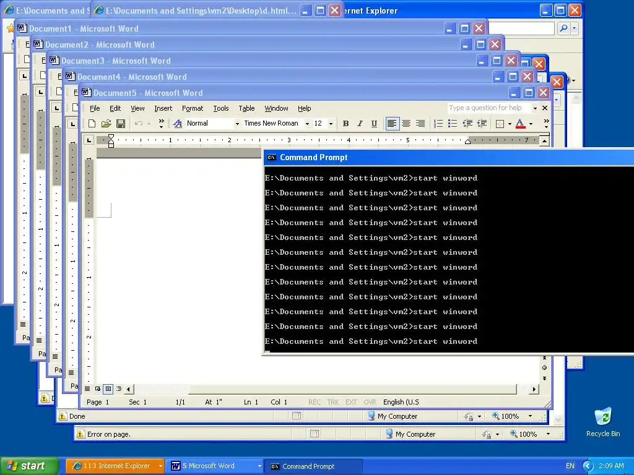Toggle Italic formatting in Document5
Image resolution: width=634 pixels, height=475 pixels.
360,124
